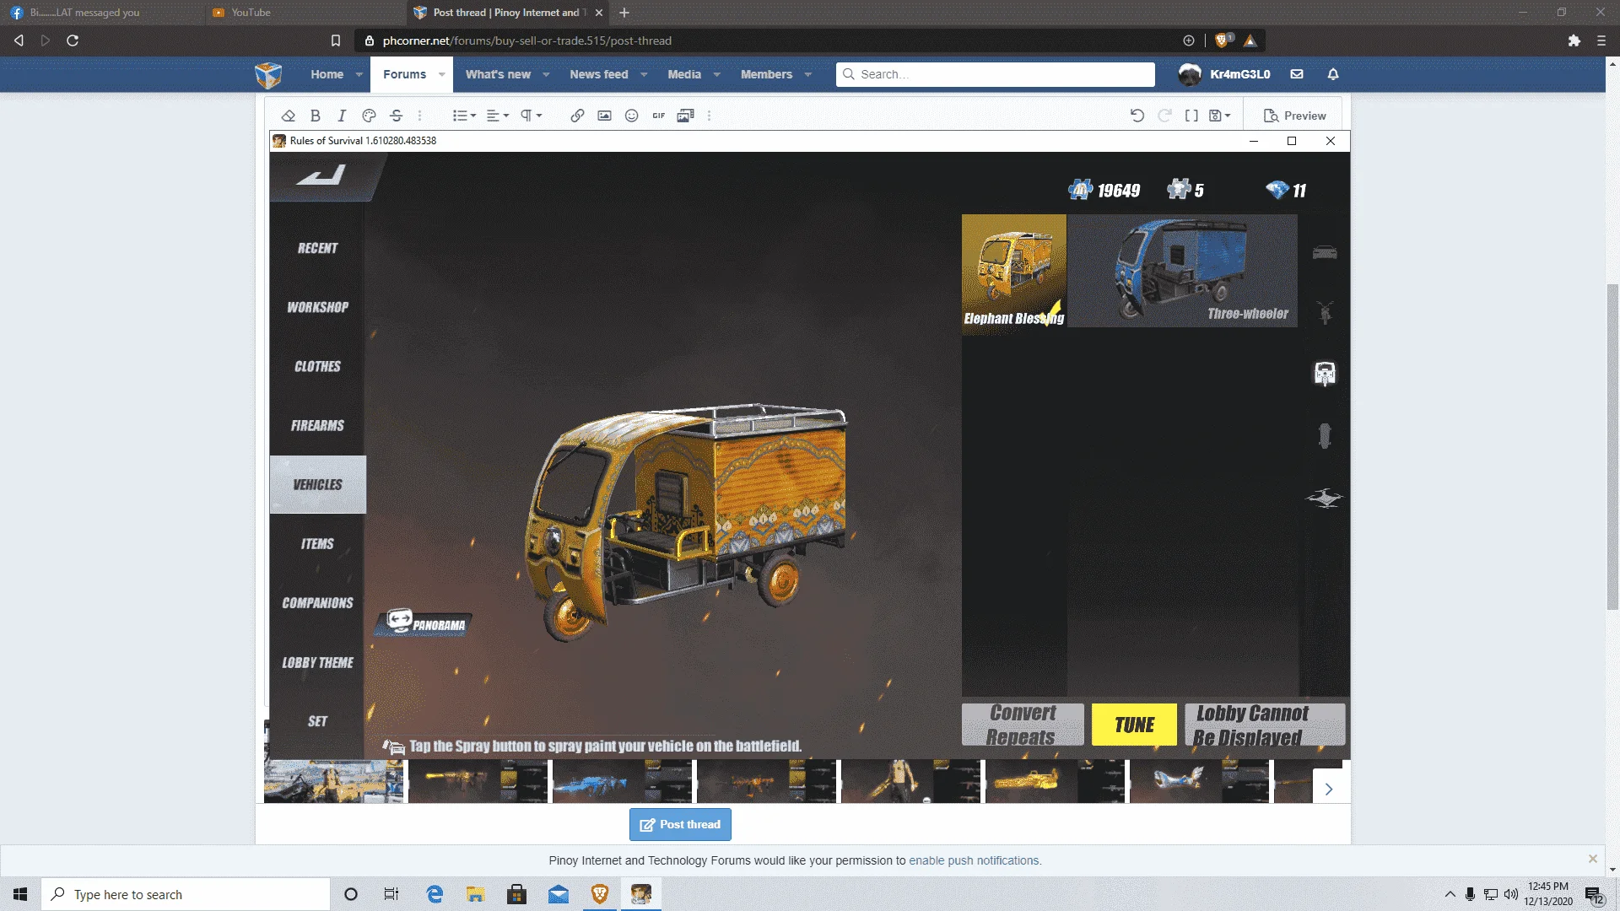Open the forum alerts bell icon
Image resolution: width=1620 pixels, height=911 pixels.
tap(1333, 74)
